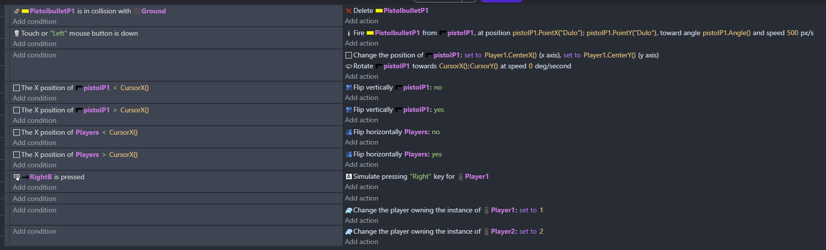Click the Fire bullet action icon
Screen dimensions: 826x250
pos(348,33)
